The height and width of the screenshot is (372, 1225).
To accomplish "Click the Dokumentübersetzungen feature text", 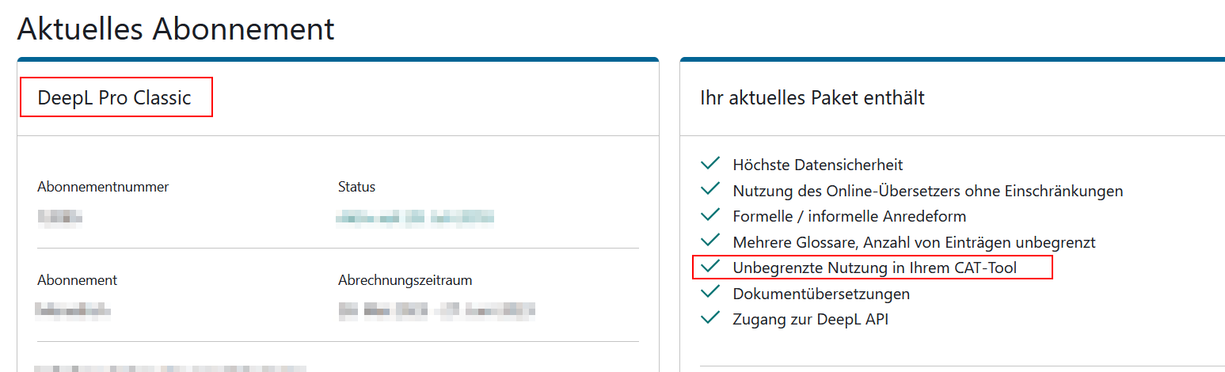I will click(x=821, y=294).
